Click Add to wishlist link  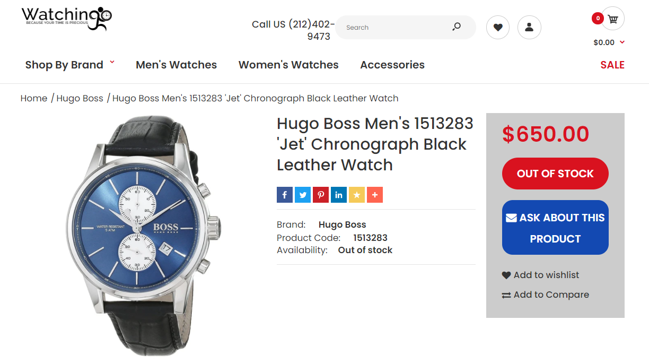(x=541, y=275)
